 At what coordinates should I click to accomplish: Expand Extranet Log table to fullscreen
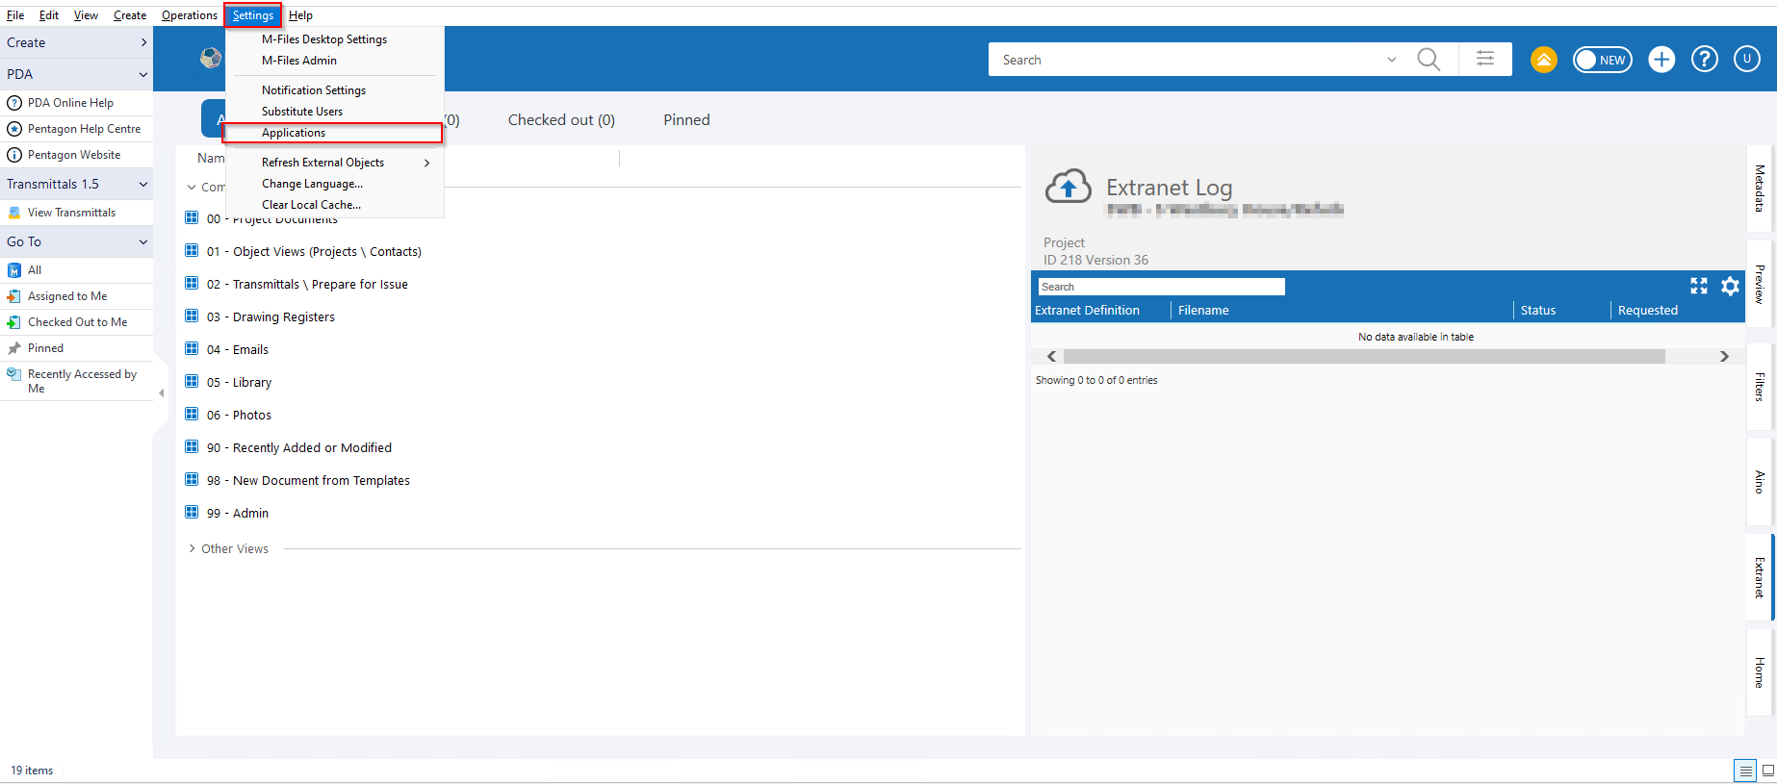point(1699,287)
